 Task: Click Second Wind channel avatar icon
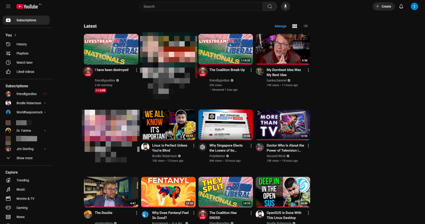(x=260, y=147)
